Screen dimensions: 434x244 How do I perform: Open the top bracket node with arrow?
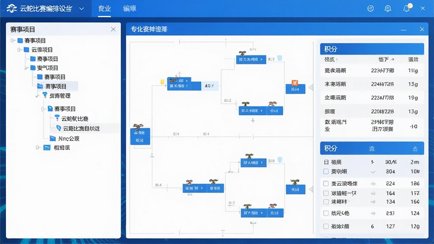coord(251,59)
